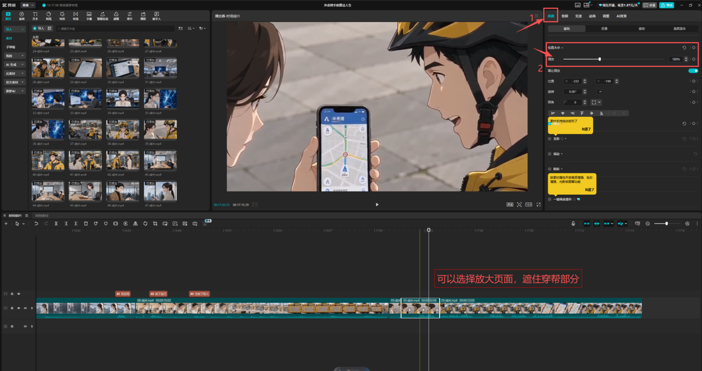This screenshot has width=702, height=371.
Task: Click the 导出 export button
Action: pyautogui.click(x=667, y=5)
